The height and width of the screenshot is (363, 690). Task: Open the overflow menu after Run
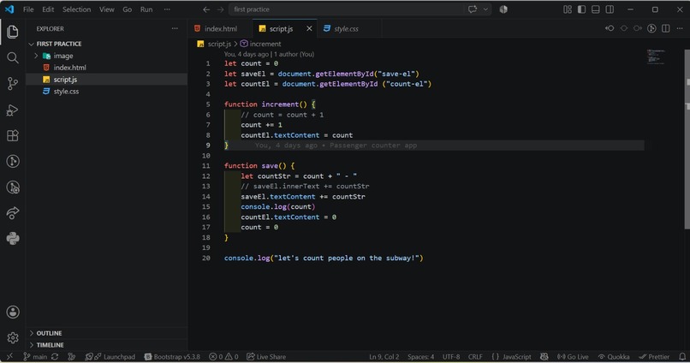(x=167, y=9)
